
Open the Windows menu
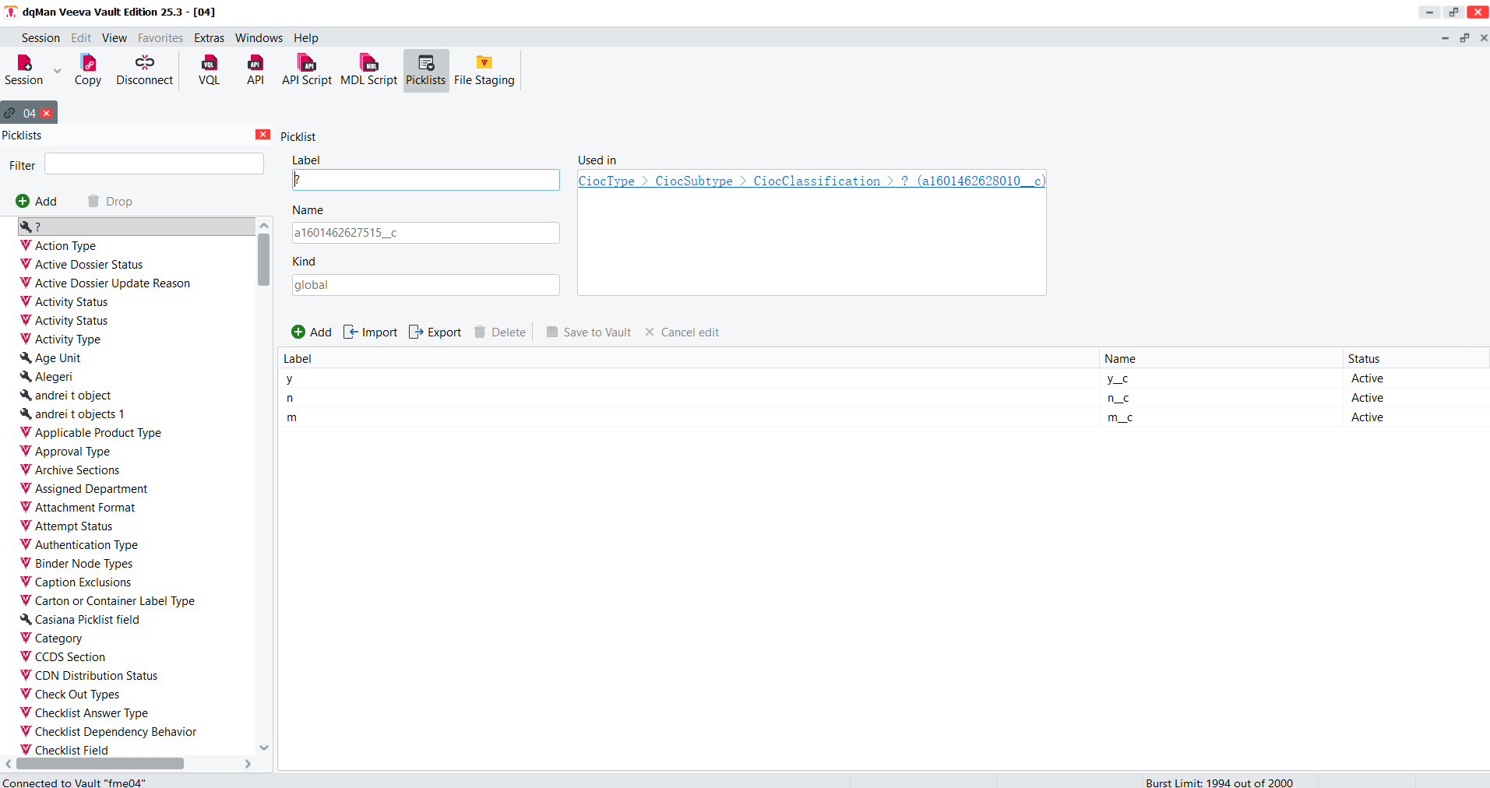click(x=259, y=38)
